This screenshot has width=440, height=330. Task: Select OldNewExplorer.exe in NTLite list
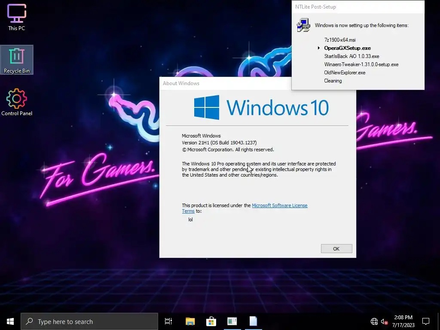(x=345, y=72)
